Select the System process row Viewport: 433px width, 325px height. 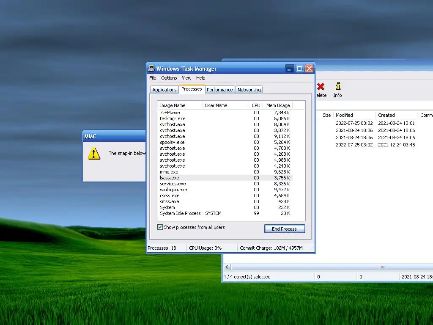225,207
